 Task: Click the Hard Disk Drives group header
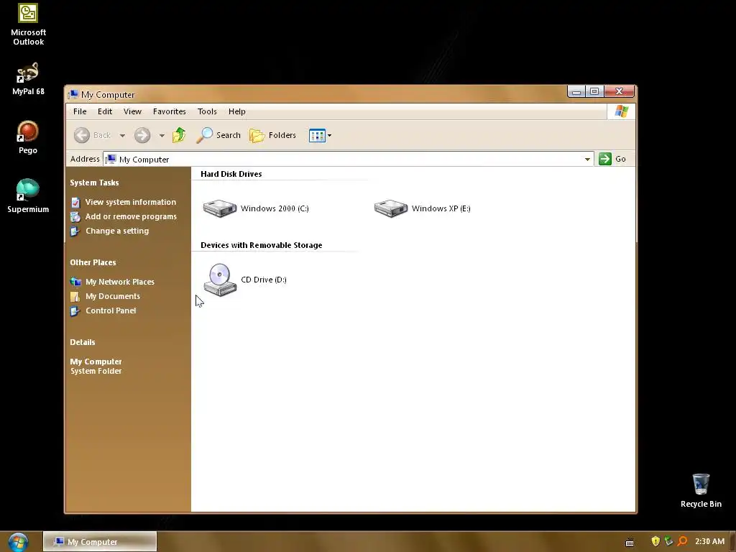(231, 174)
